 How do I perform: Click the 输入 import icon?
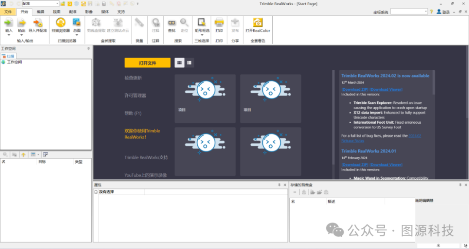click(x=9, y=23)
